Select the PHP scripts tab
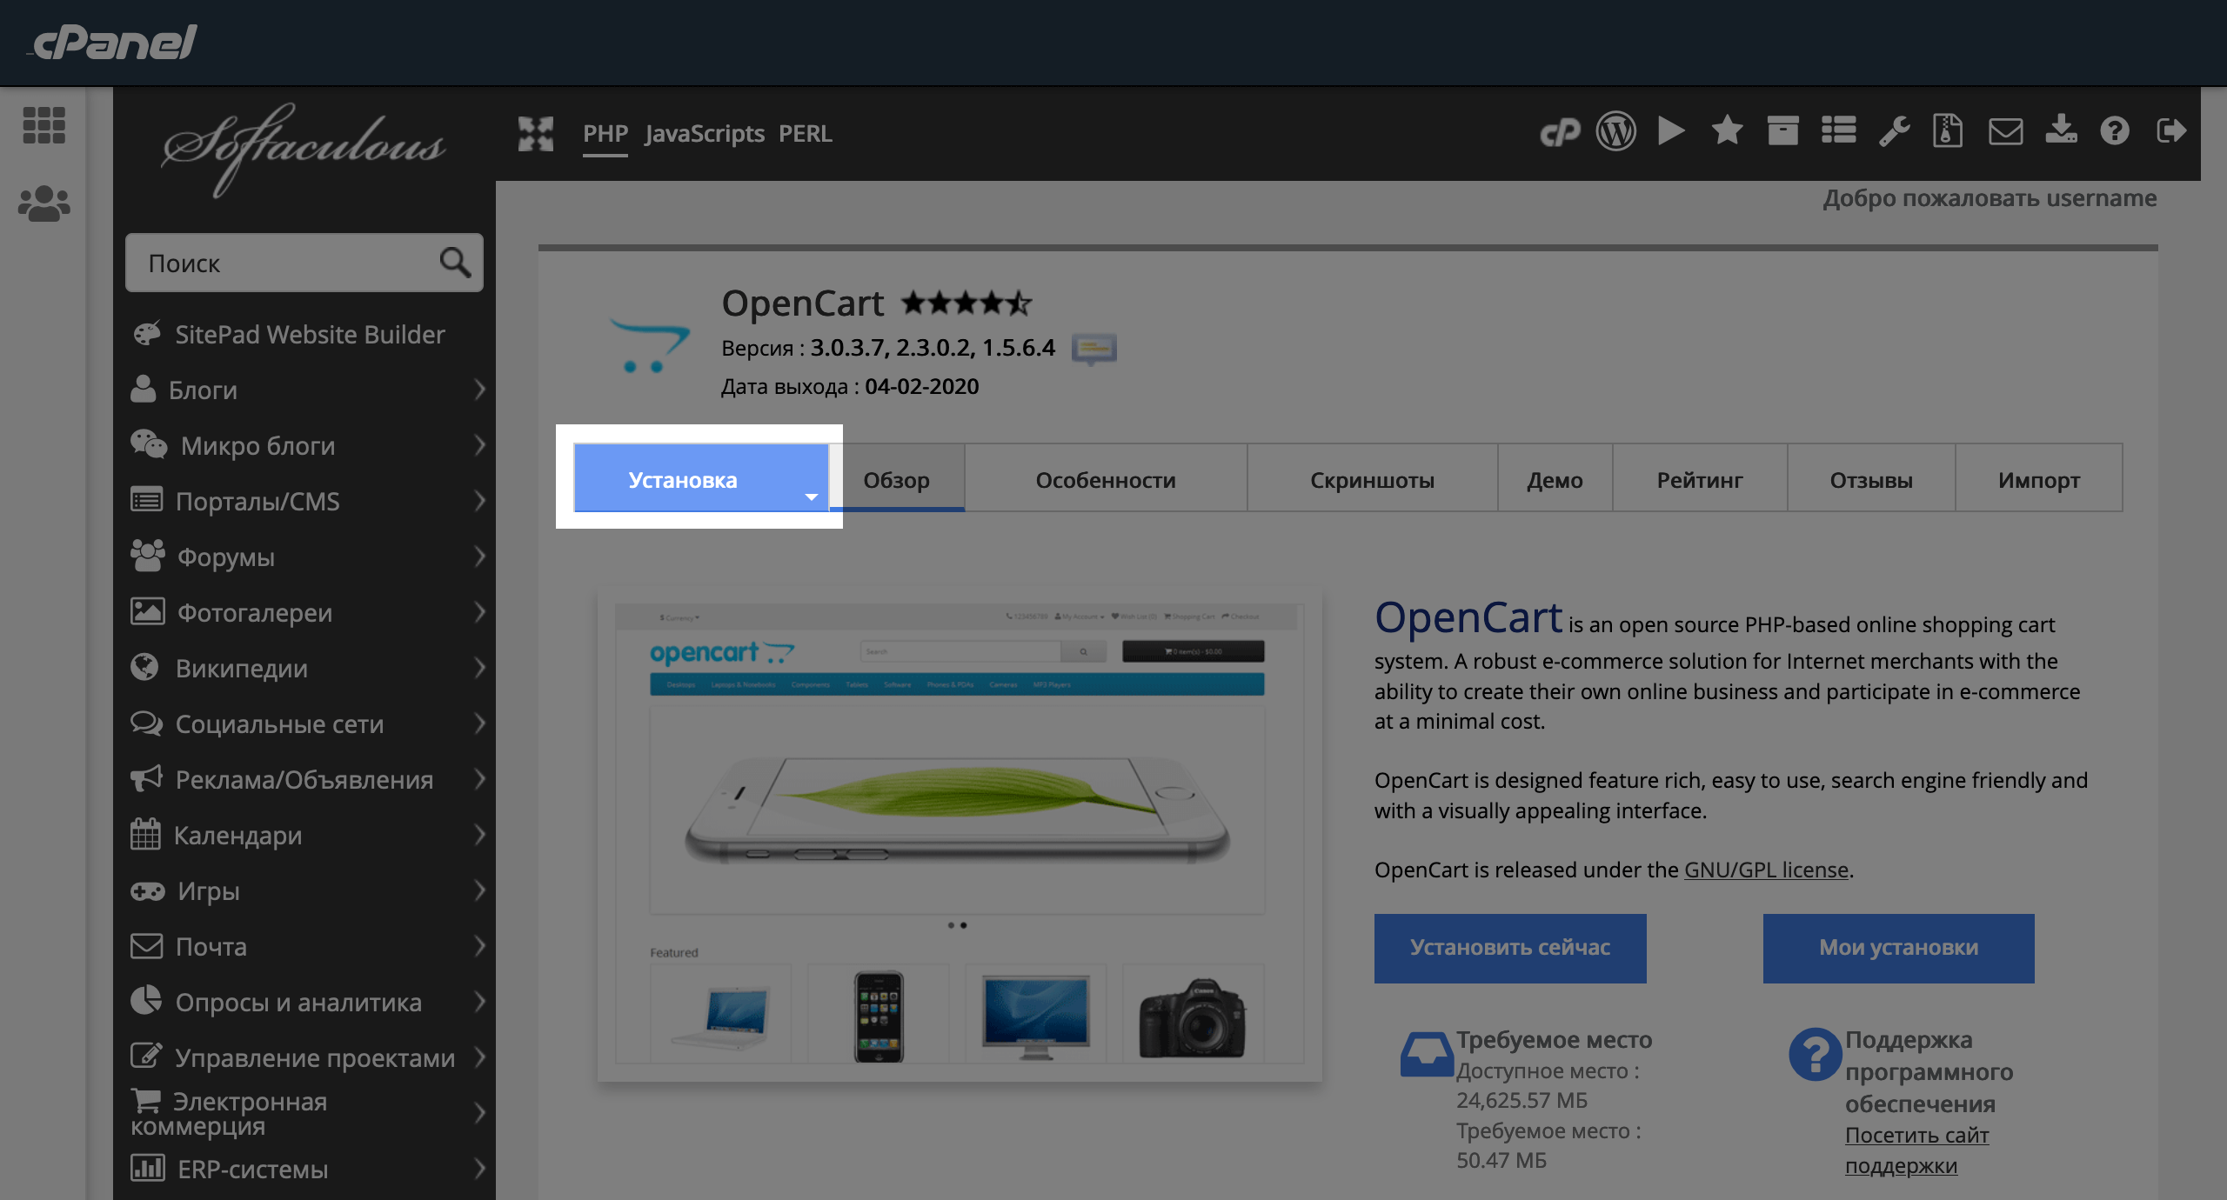The width and height of the screenshot is (2227, 1200). [x=605, y=133]
